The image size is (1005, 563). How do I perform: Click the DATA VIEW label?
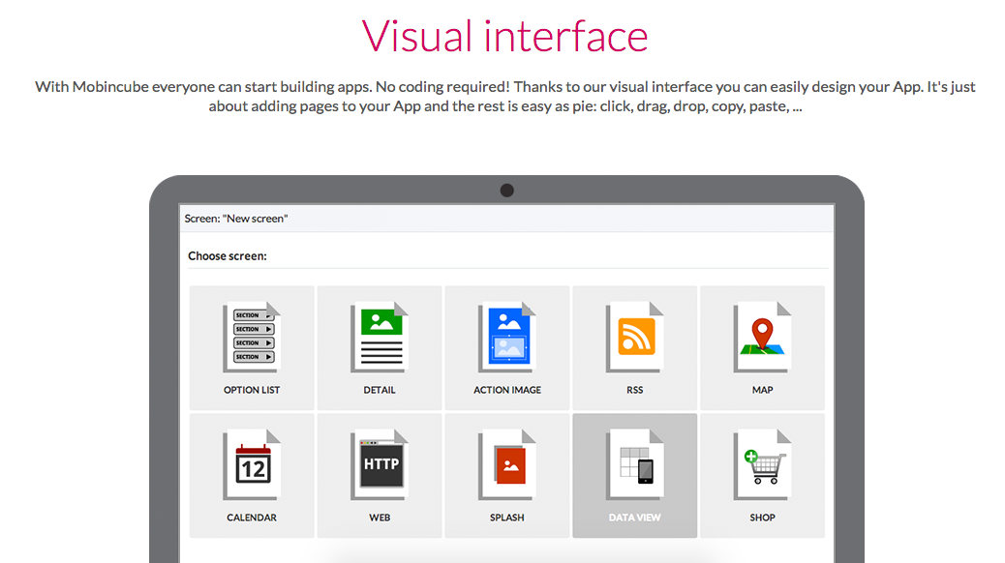(634, 518)
